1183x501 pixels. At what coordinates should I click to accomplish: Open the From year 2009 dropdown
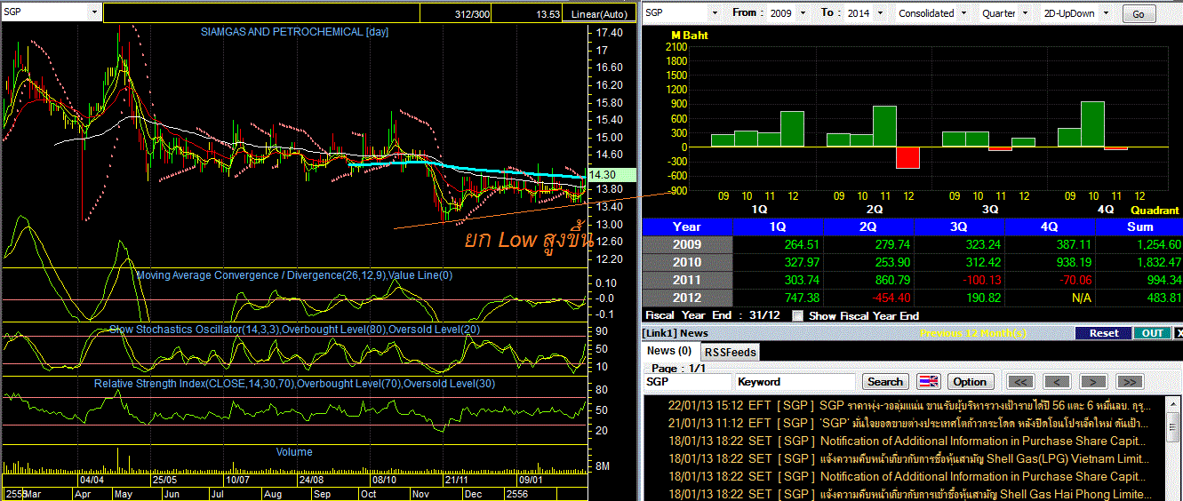pos(803,13)
